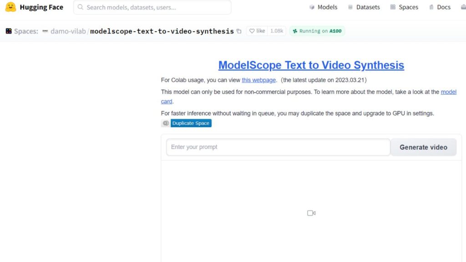Viewport: 466px width, 262px height.
Task: Open the Spaces: breadcrumb label
Action: [26, 31]
